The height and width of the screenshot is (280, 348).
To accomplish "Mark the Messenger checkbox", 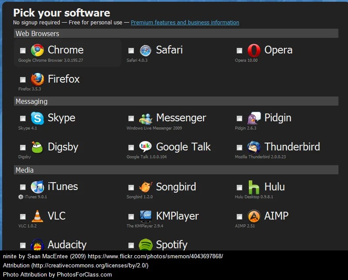I will (x=131, y=119).
